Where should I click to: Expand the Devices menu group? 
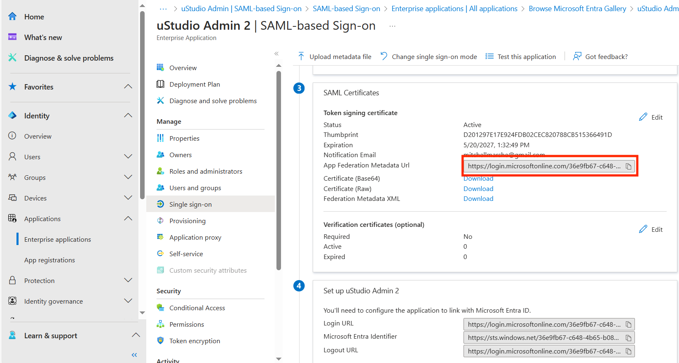coord(128,198)
